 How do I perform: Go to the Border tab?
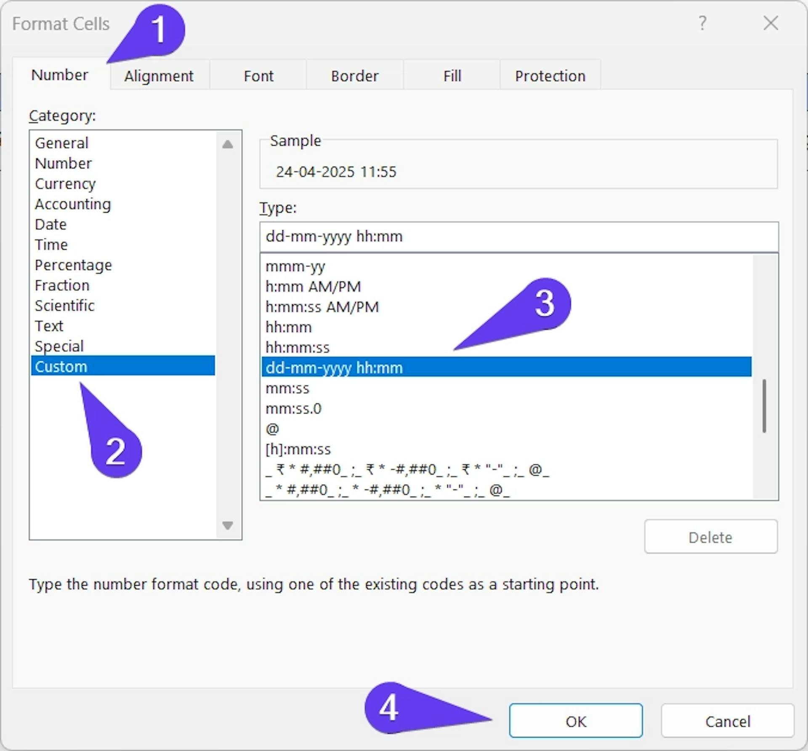pos(355,76)
